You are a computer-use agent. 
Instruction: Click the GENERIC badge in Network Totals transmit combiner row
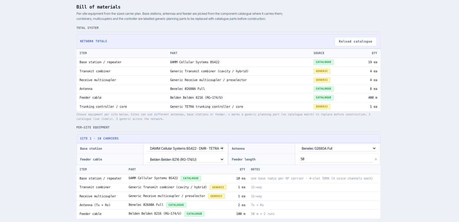click(322, 71)
